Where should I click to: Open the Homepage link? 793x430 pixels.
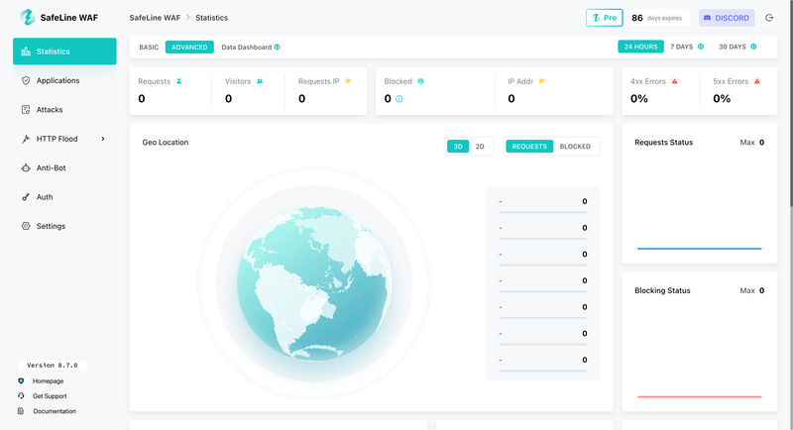coord(48,381)
